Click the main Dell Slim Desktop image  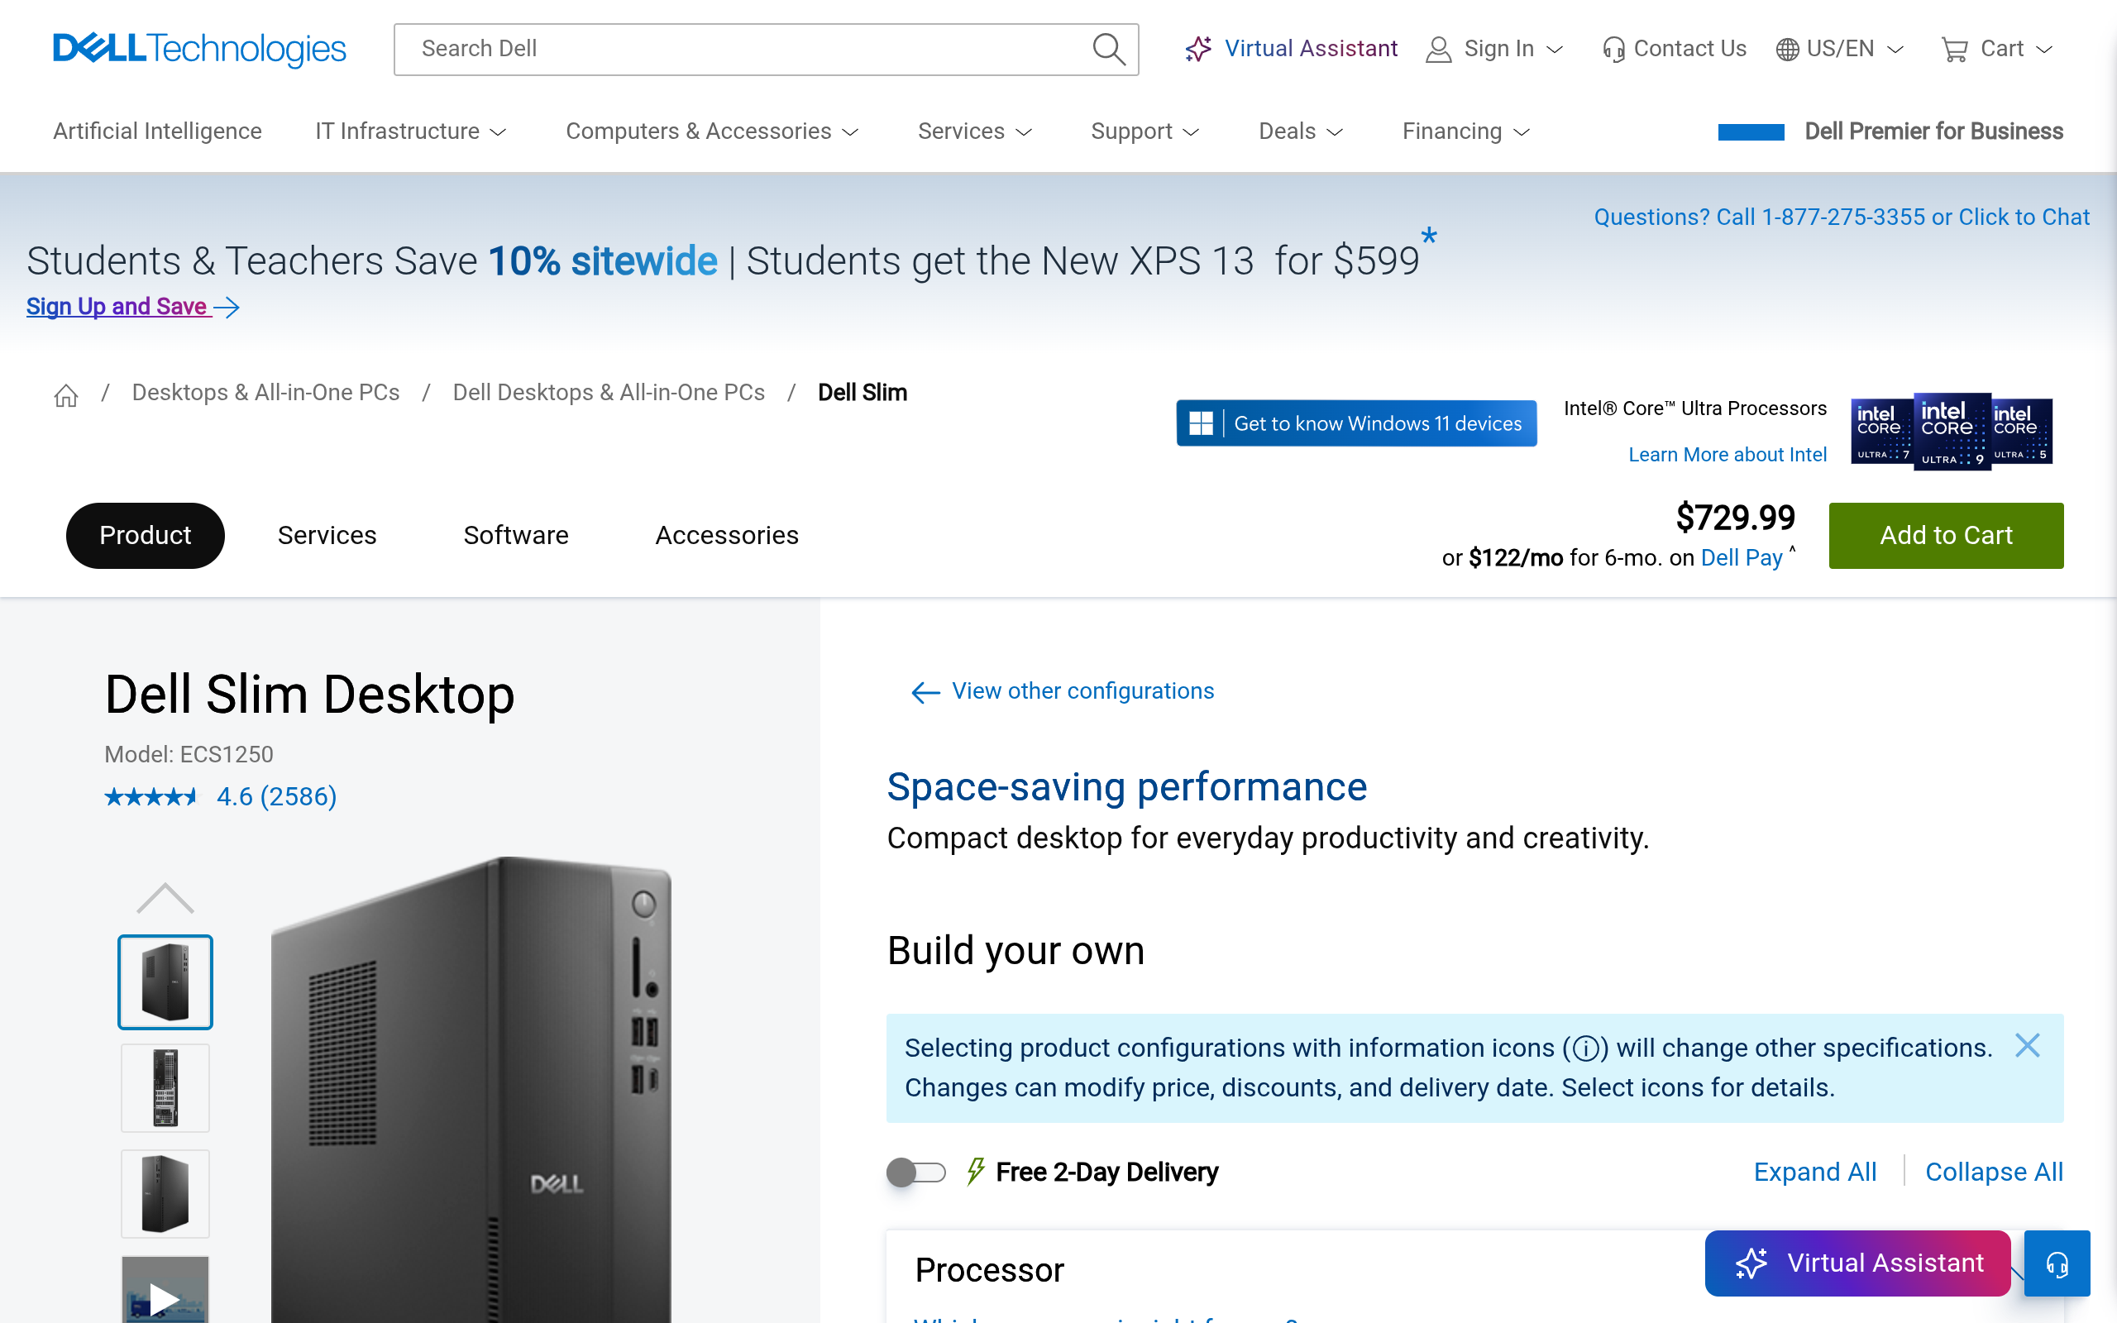coord(472,1089)
